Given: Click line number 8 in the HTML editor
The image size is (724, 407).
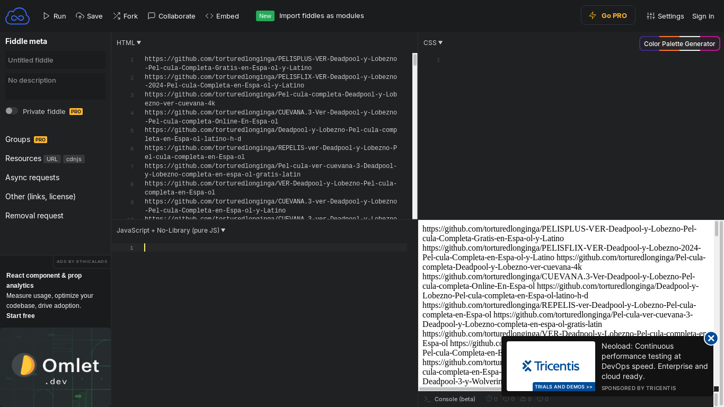Looking at the screenshot, I should tap(131, 184).
